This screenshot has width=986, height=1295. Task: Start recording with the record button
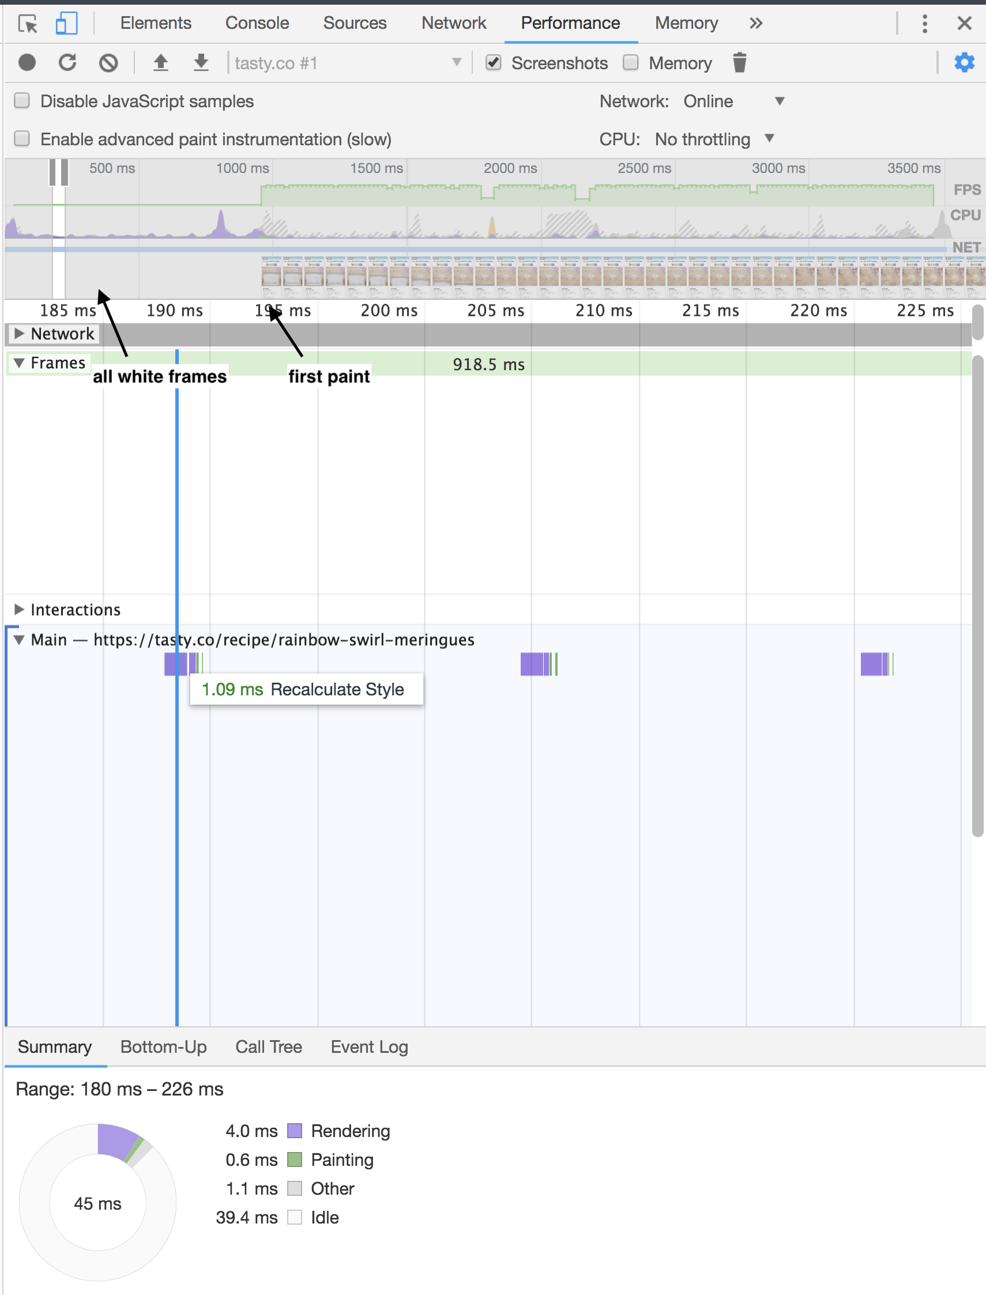pos(27,62)
